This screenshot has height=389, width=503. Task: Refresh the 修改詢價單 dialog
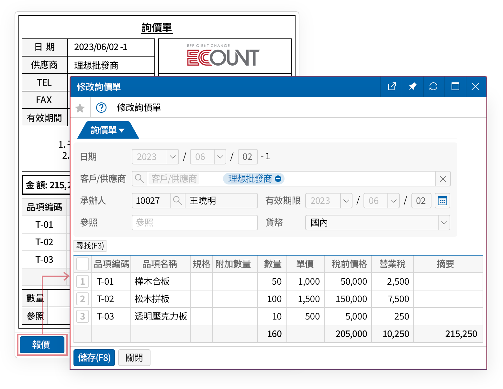[433, 87]
